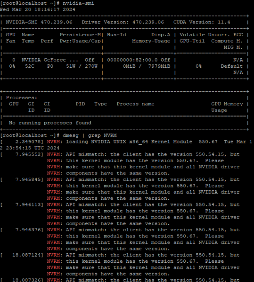The width and height of the screenshot is (254, 282).
Task: Click the Persistence-M column header
Action: (x=81, y=35)
